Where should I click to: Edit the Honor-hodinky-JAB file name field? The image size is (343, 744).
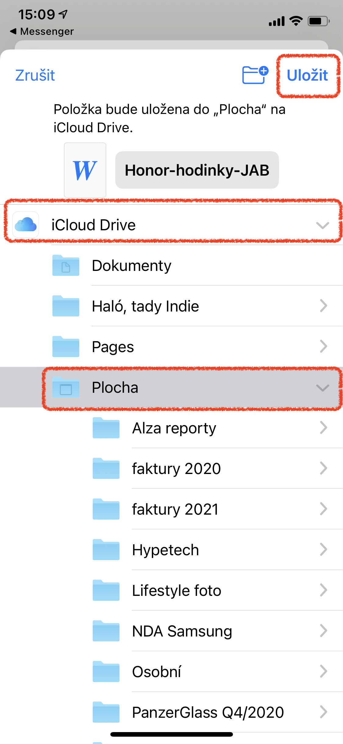point(197,170)
